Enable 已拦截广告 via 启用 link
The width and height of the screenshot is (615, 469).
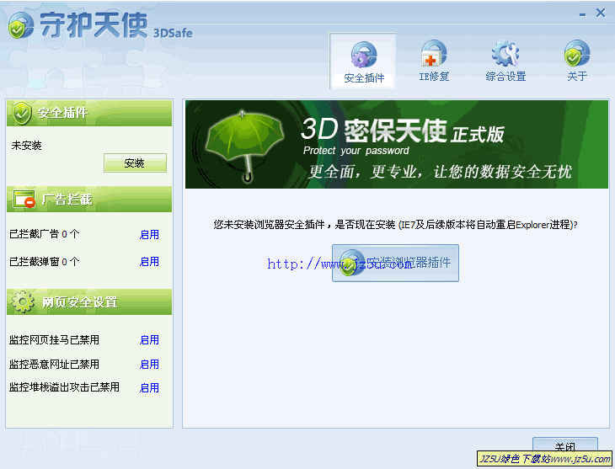pyautogui.click(x=149, y=234)
